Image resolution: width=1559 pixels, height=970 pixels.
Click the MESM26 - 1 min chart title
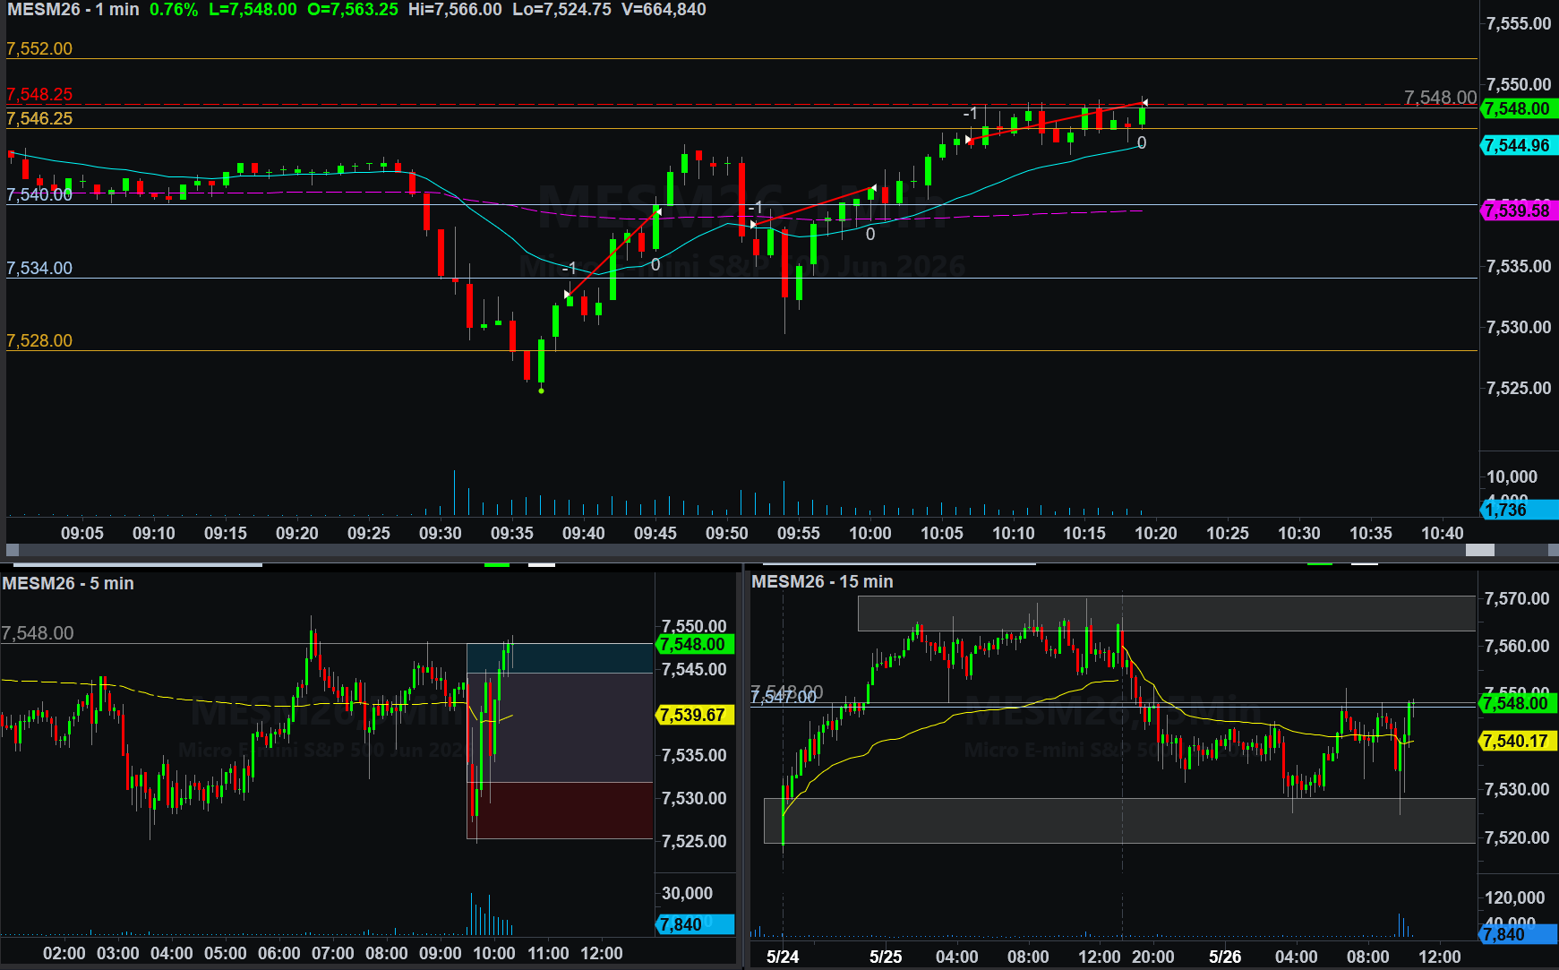[x=73, y=10]
